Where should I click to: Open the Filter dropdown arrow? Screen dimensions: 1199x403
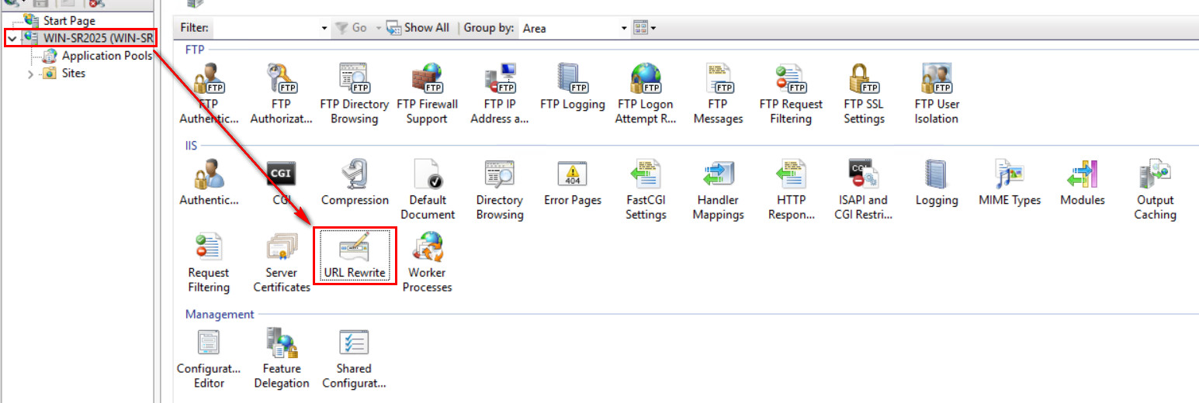(x=324, y=28)
